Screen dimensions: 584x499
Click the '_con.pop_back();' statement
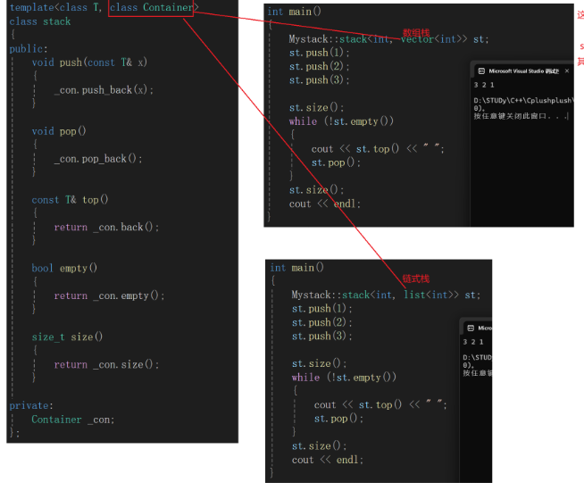tap(98, 159)
